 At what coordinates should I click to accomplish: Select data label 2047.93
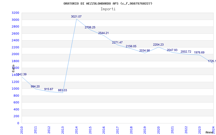172,50
